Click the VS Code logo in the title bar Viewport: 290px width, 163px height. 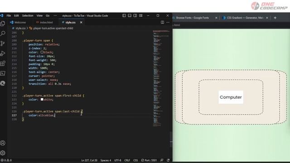[x=2, y=15]
